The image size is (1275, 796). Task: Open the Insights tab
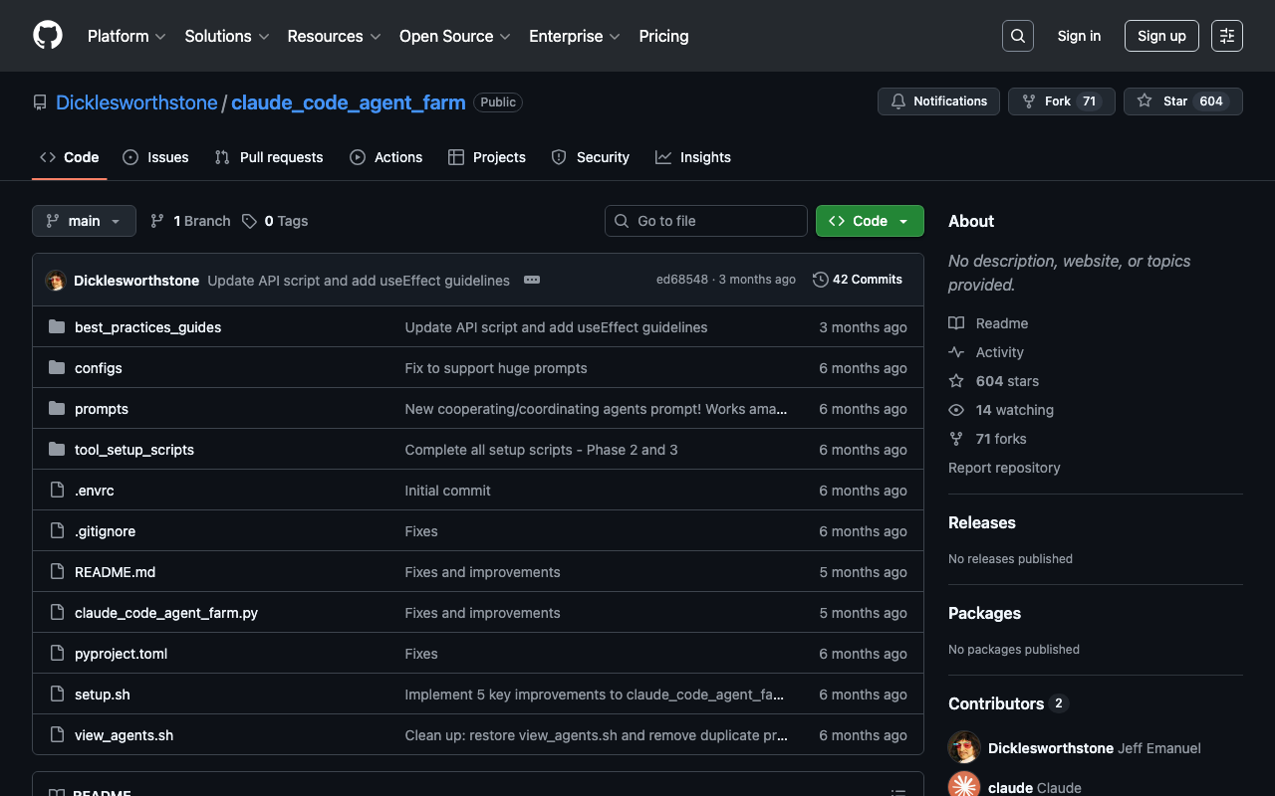click(x=693, y=157)
